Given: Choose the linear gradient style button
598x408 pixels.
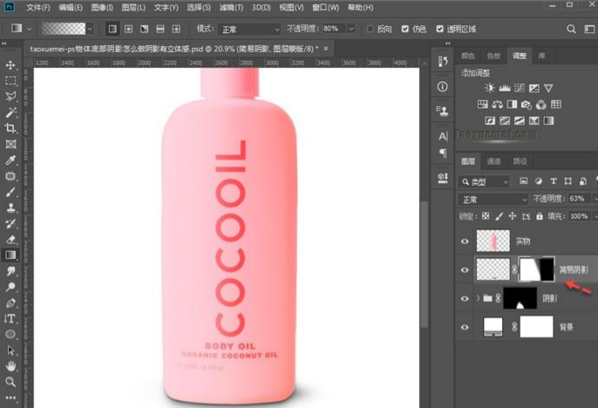Looking at the screenshot, I should tap(112, 29).
